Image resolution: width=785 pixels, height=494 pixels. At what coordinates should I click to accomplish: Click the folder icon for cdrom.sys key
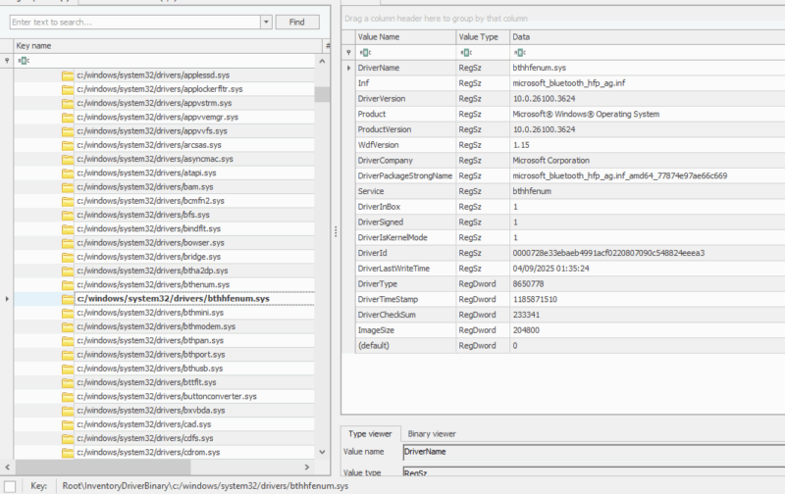68,453
